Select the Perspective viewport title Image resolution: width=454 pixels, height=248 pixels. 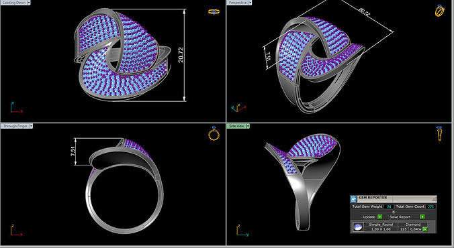point(238,3)
